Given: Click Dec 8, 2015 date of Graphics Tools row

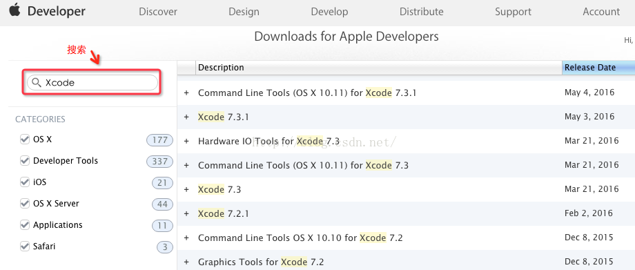Looking at the screenshot, I should 589,262.
